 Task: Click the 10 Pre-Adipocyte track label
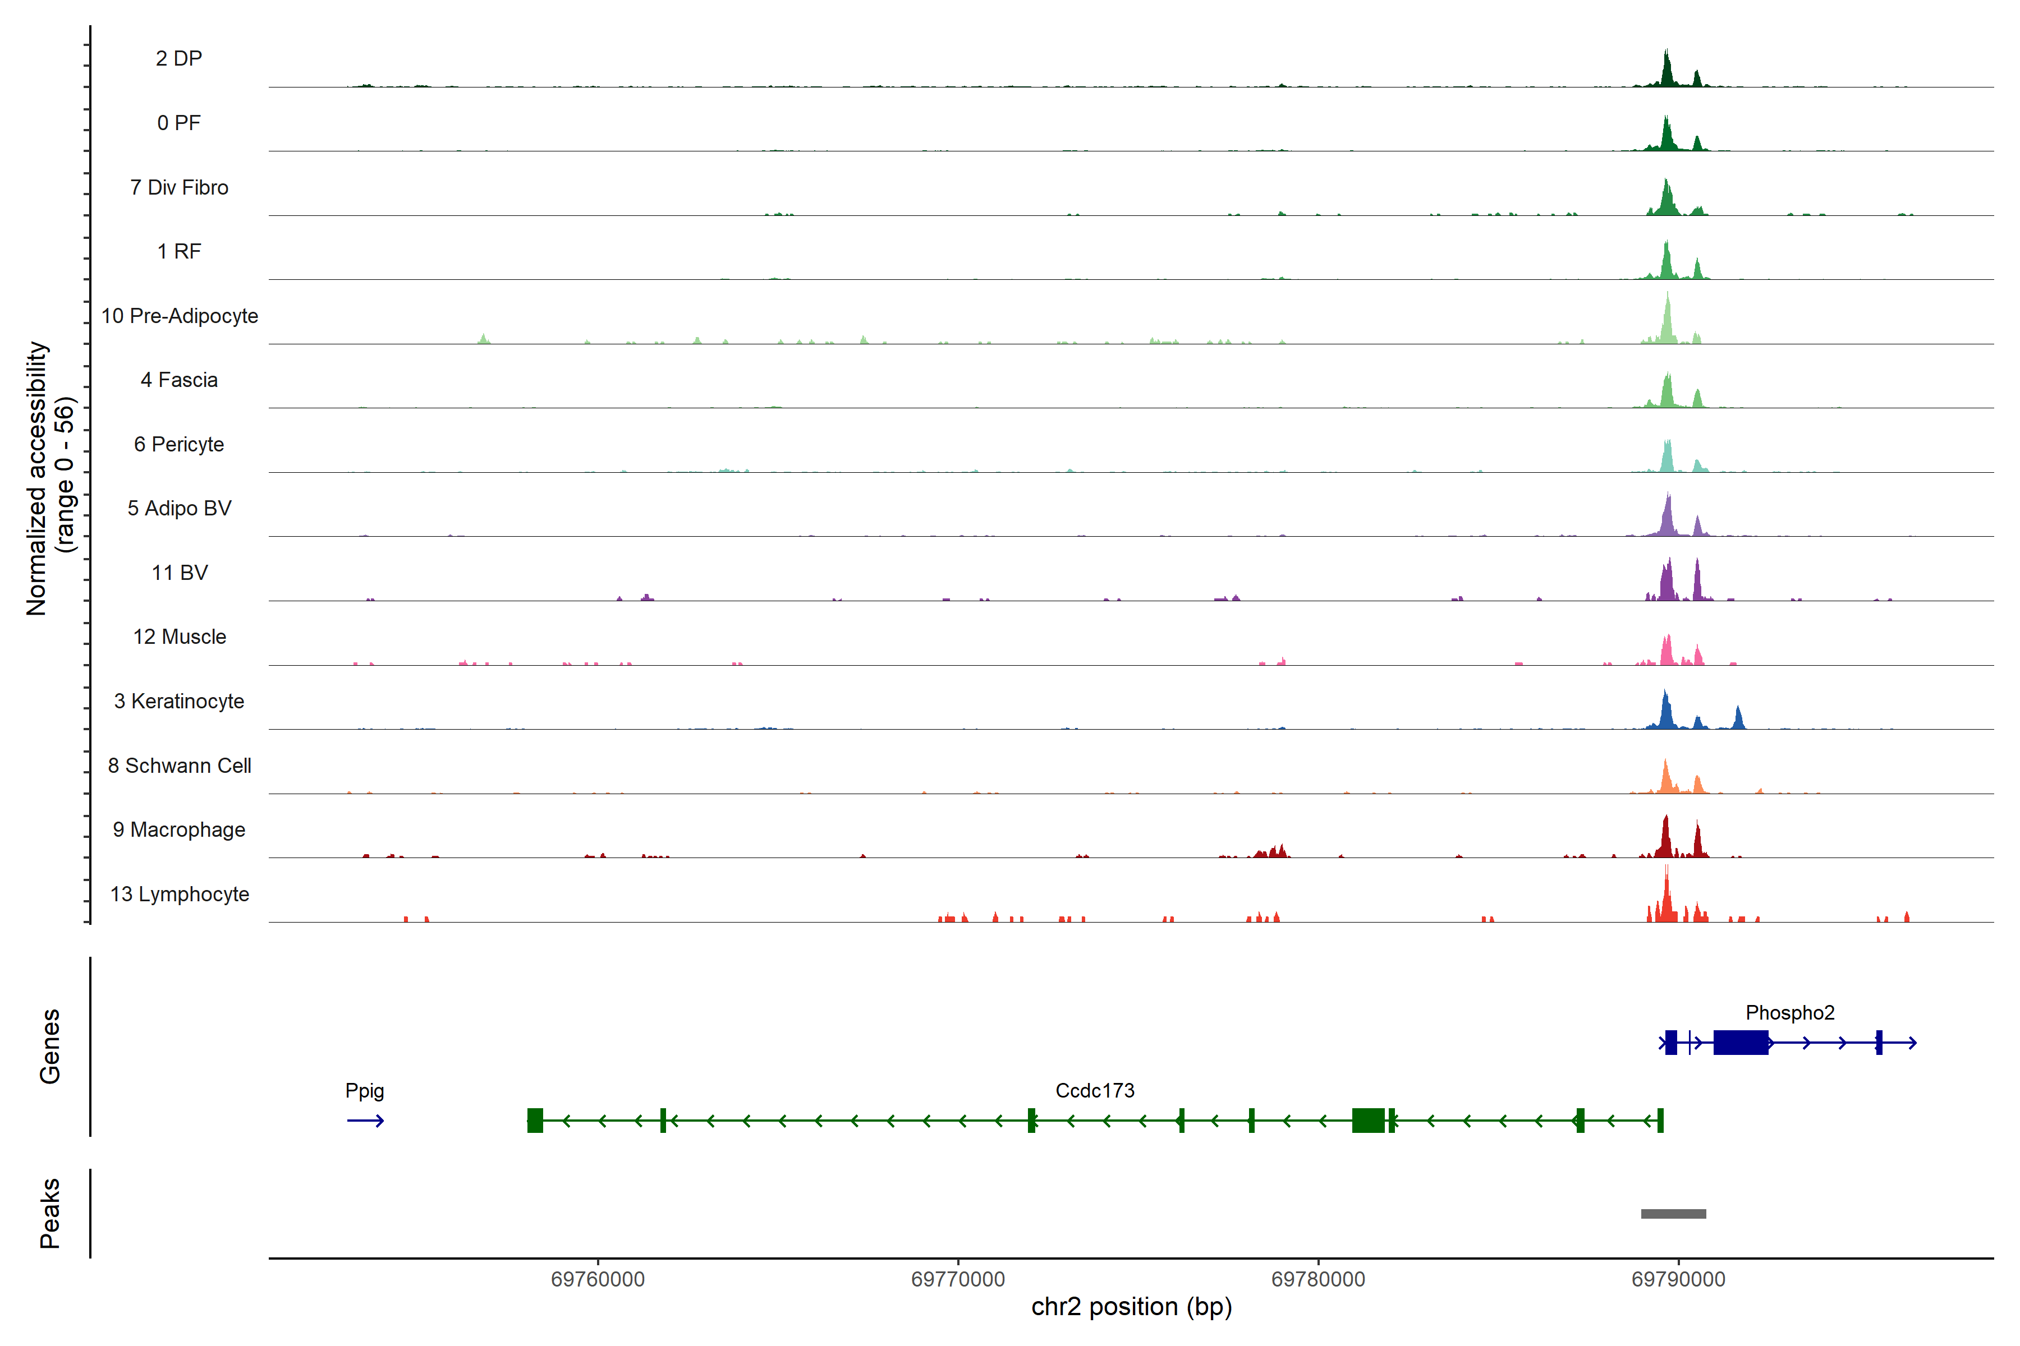pyautogui.click(x=180, y=316)
